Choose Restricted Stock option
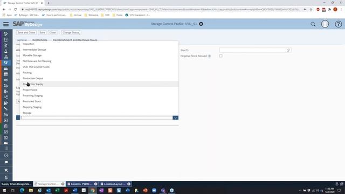 pos(99,101)
